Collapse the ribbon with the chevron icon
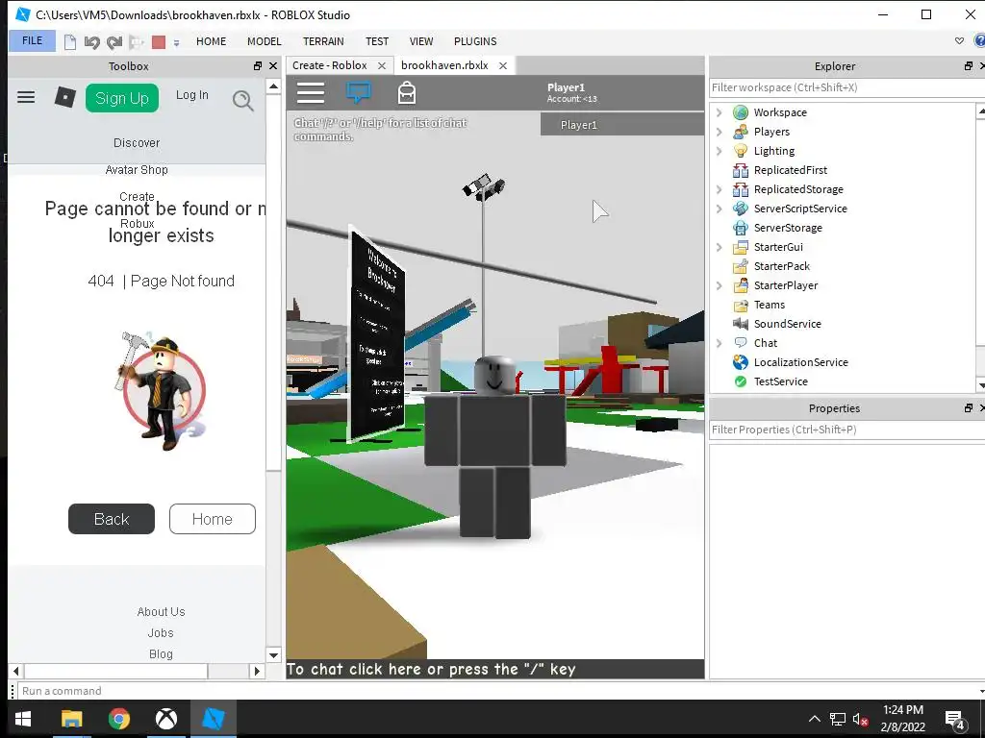This screenshot has width=985, height=738. tap(959, 40)
